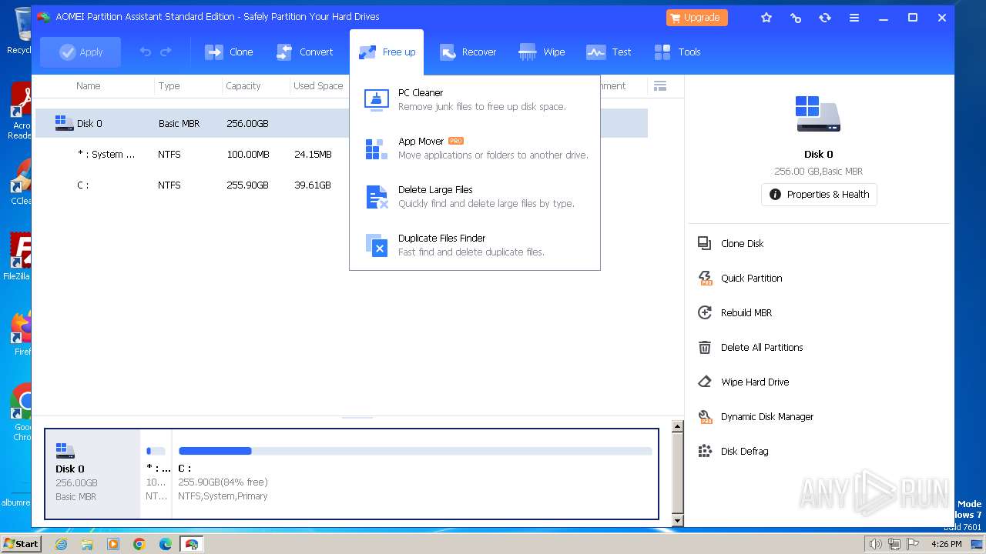Click the share icon in title bar
This screenshot has height=554, width=986.
[796, 18]
